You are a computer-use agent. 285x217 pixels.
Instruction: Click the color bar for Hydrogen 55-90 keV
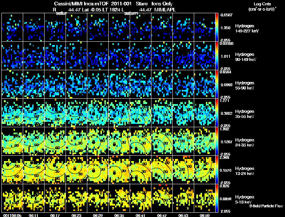pyautogui.click(x=217, y=84)
